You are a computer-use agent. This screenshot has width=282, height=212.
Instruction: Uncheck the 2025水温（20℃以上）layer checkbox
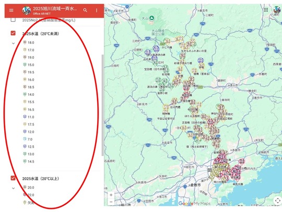coord(13,178)
